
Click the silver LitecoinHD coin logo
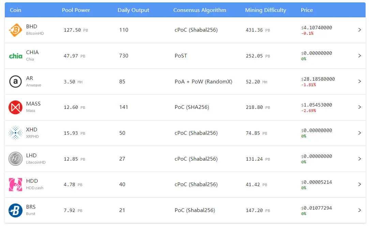(x=16, y=159)
